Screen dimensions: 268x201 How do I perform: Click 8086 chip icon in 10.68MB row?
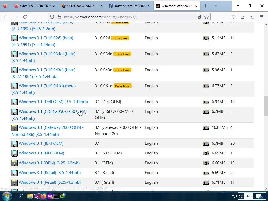click(206, 128)
